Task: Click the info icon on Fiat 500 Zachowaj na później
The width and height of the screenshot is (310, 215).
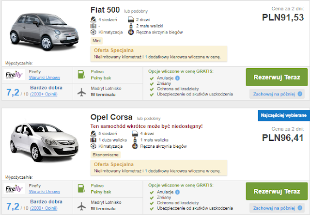Action: [x=300, y=94]
